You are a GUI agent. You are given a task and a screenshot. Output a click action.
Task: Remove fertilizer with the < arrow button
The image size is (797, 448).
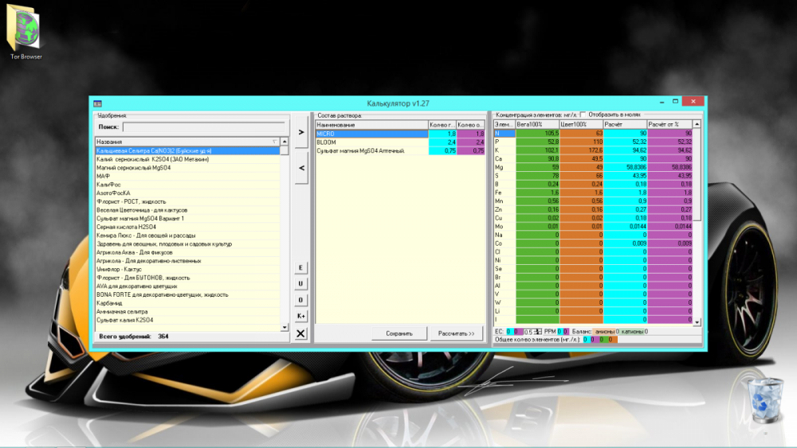coord(301,168)
